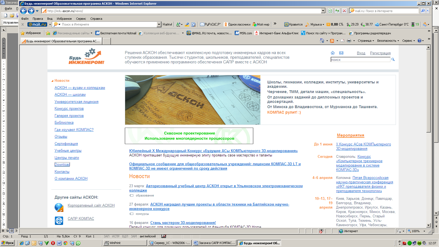This screenshot has width=439, height=247.
Task: Switch to WinPrint in the taskbar
Action: (x=125, y=243)
